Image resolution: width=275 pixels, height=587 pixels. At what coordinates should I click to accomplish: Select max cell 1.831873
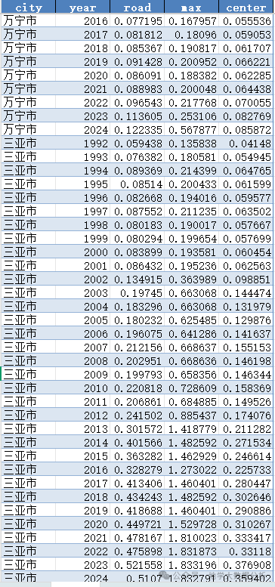coord(191,550)
